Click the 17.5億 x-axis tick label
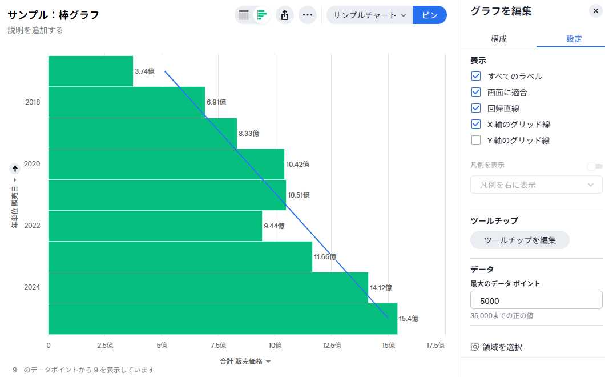Viewport: 605px width, 377px height. click(435, 346)
